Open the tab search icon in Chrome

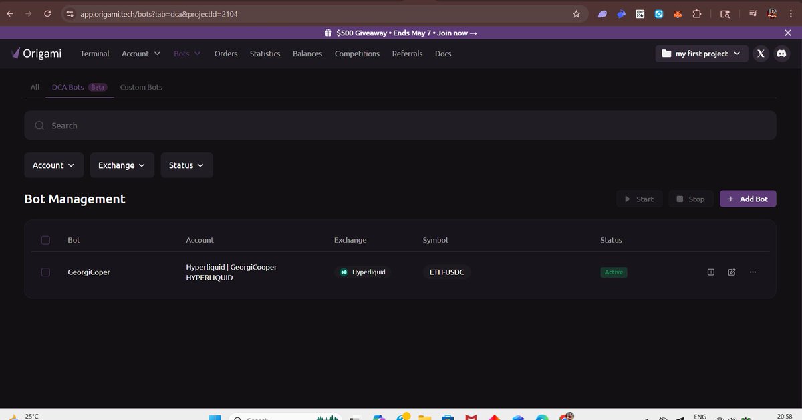point(724,13)
